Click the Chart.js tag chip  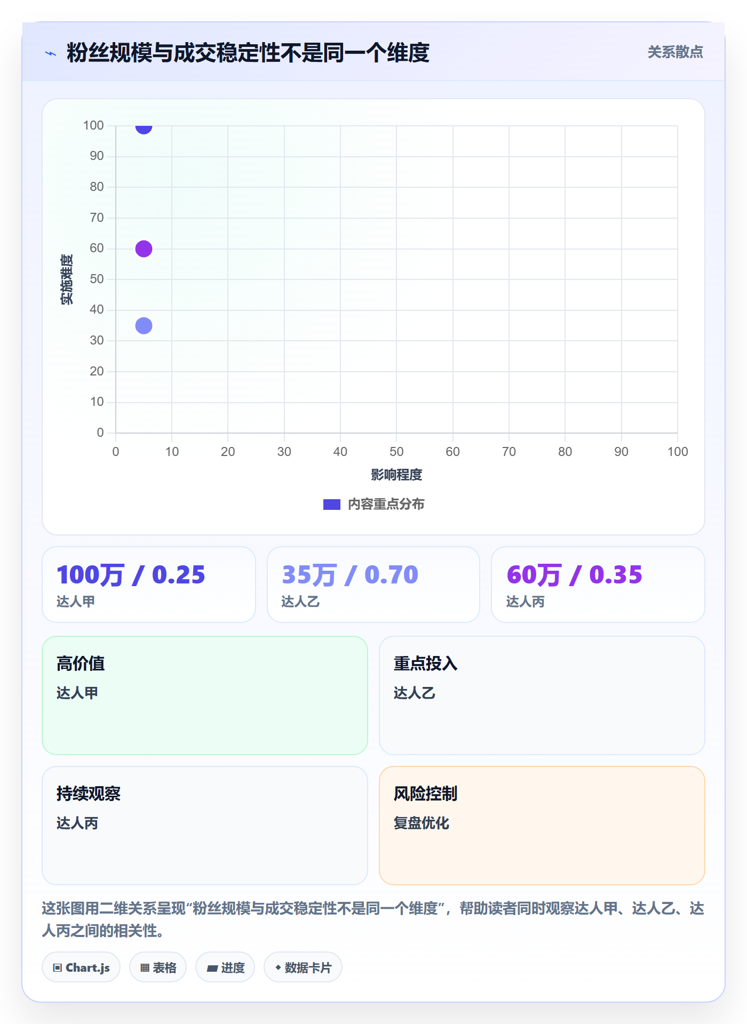point(81,967)
